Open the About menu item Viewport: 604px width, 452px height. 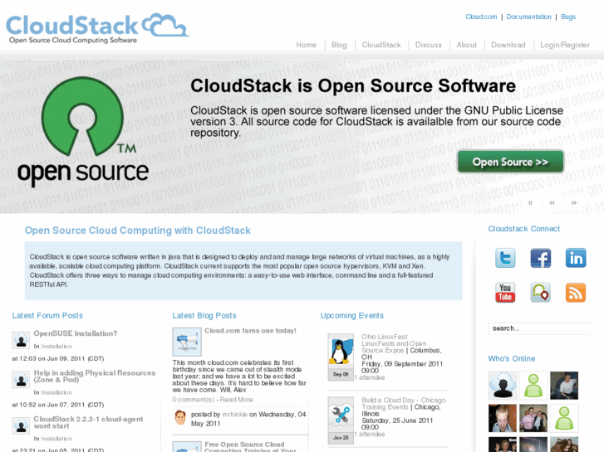pos(466,45)
